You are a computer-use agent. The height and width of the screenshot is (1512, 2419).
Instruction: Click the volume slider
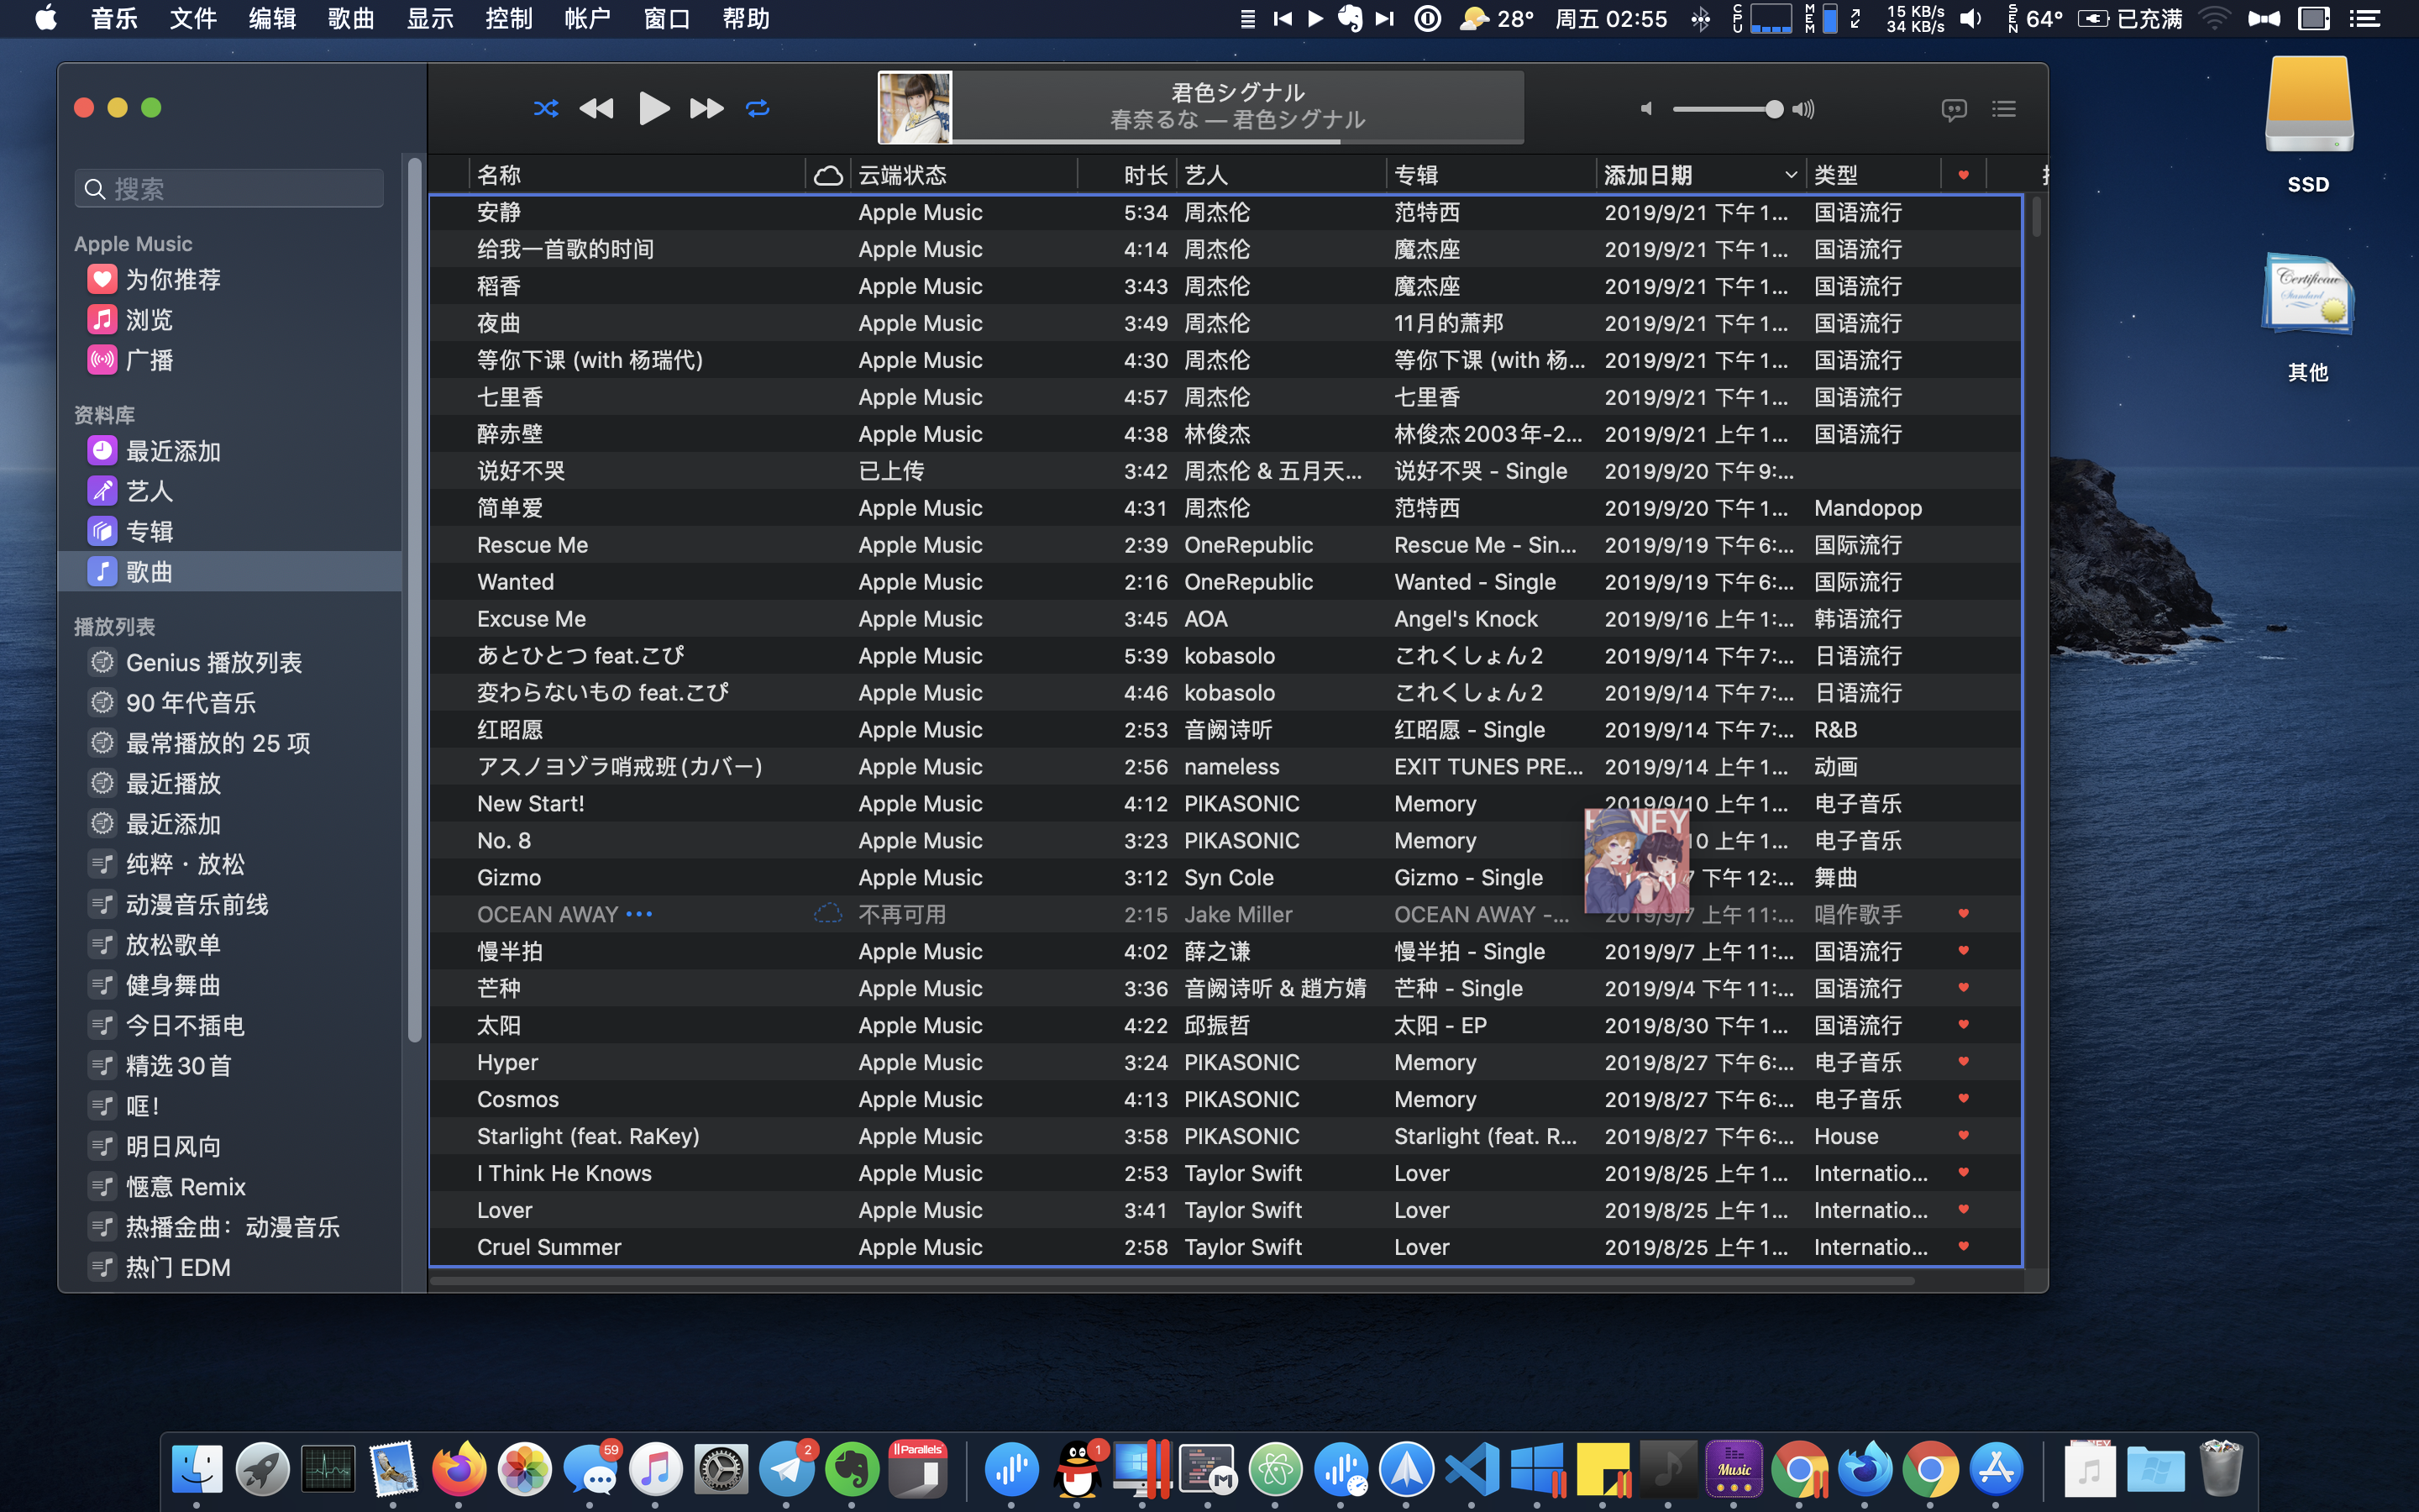click(x=1727, y=109)
